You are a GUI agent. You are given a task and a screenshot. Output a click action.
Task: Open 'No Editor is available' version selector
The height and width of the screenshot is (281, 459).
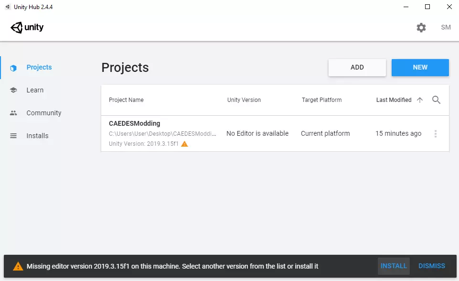[x=257, y=133]
